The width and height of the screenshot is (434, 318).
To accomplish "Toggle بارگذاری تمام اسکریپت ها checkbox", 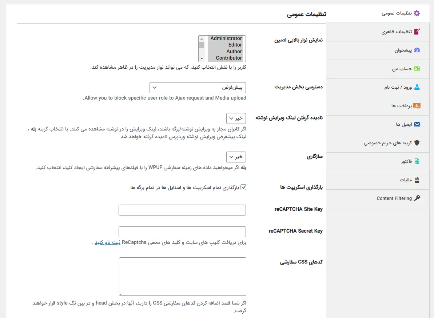I will pyautogui.click(x=243, y=187).
